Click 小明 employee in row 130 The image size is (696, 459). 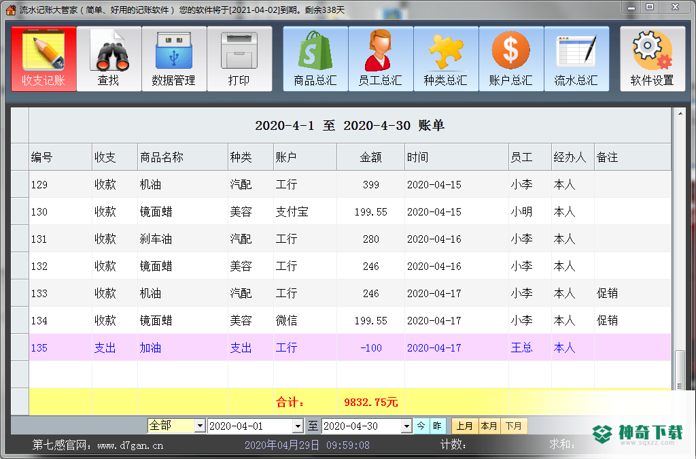pos(521,211)
